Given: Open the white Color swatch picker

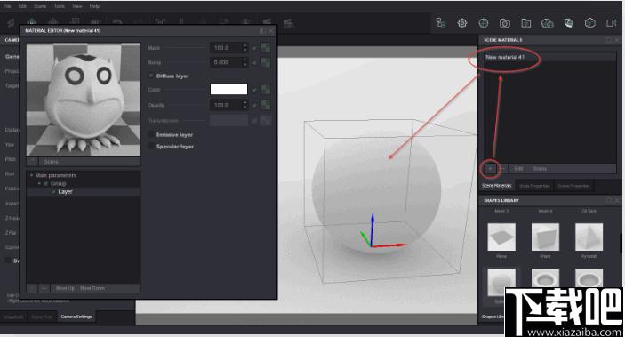Looking at the screenshot, I should pos(228,89).
